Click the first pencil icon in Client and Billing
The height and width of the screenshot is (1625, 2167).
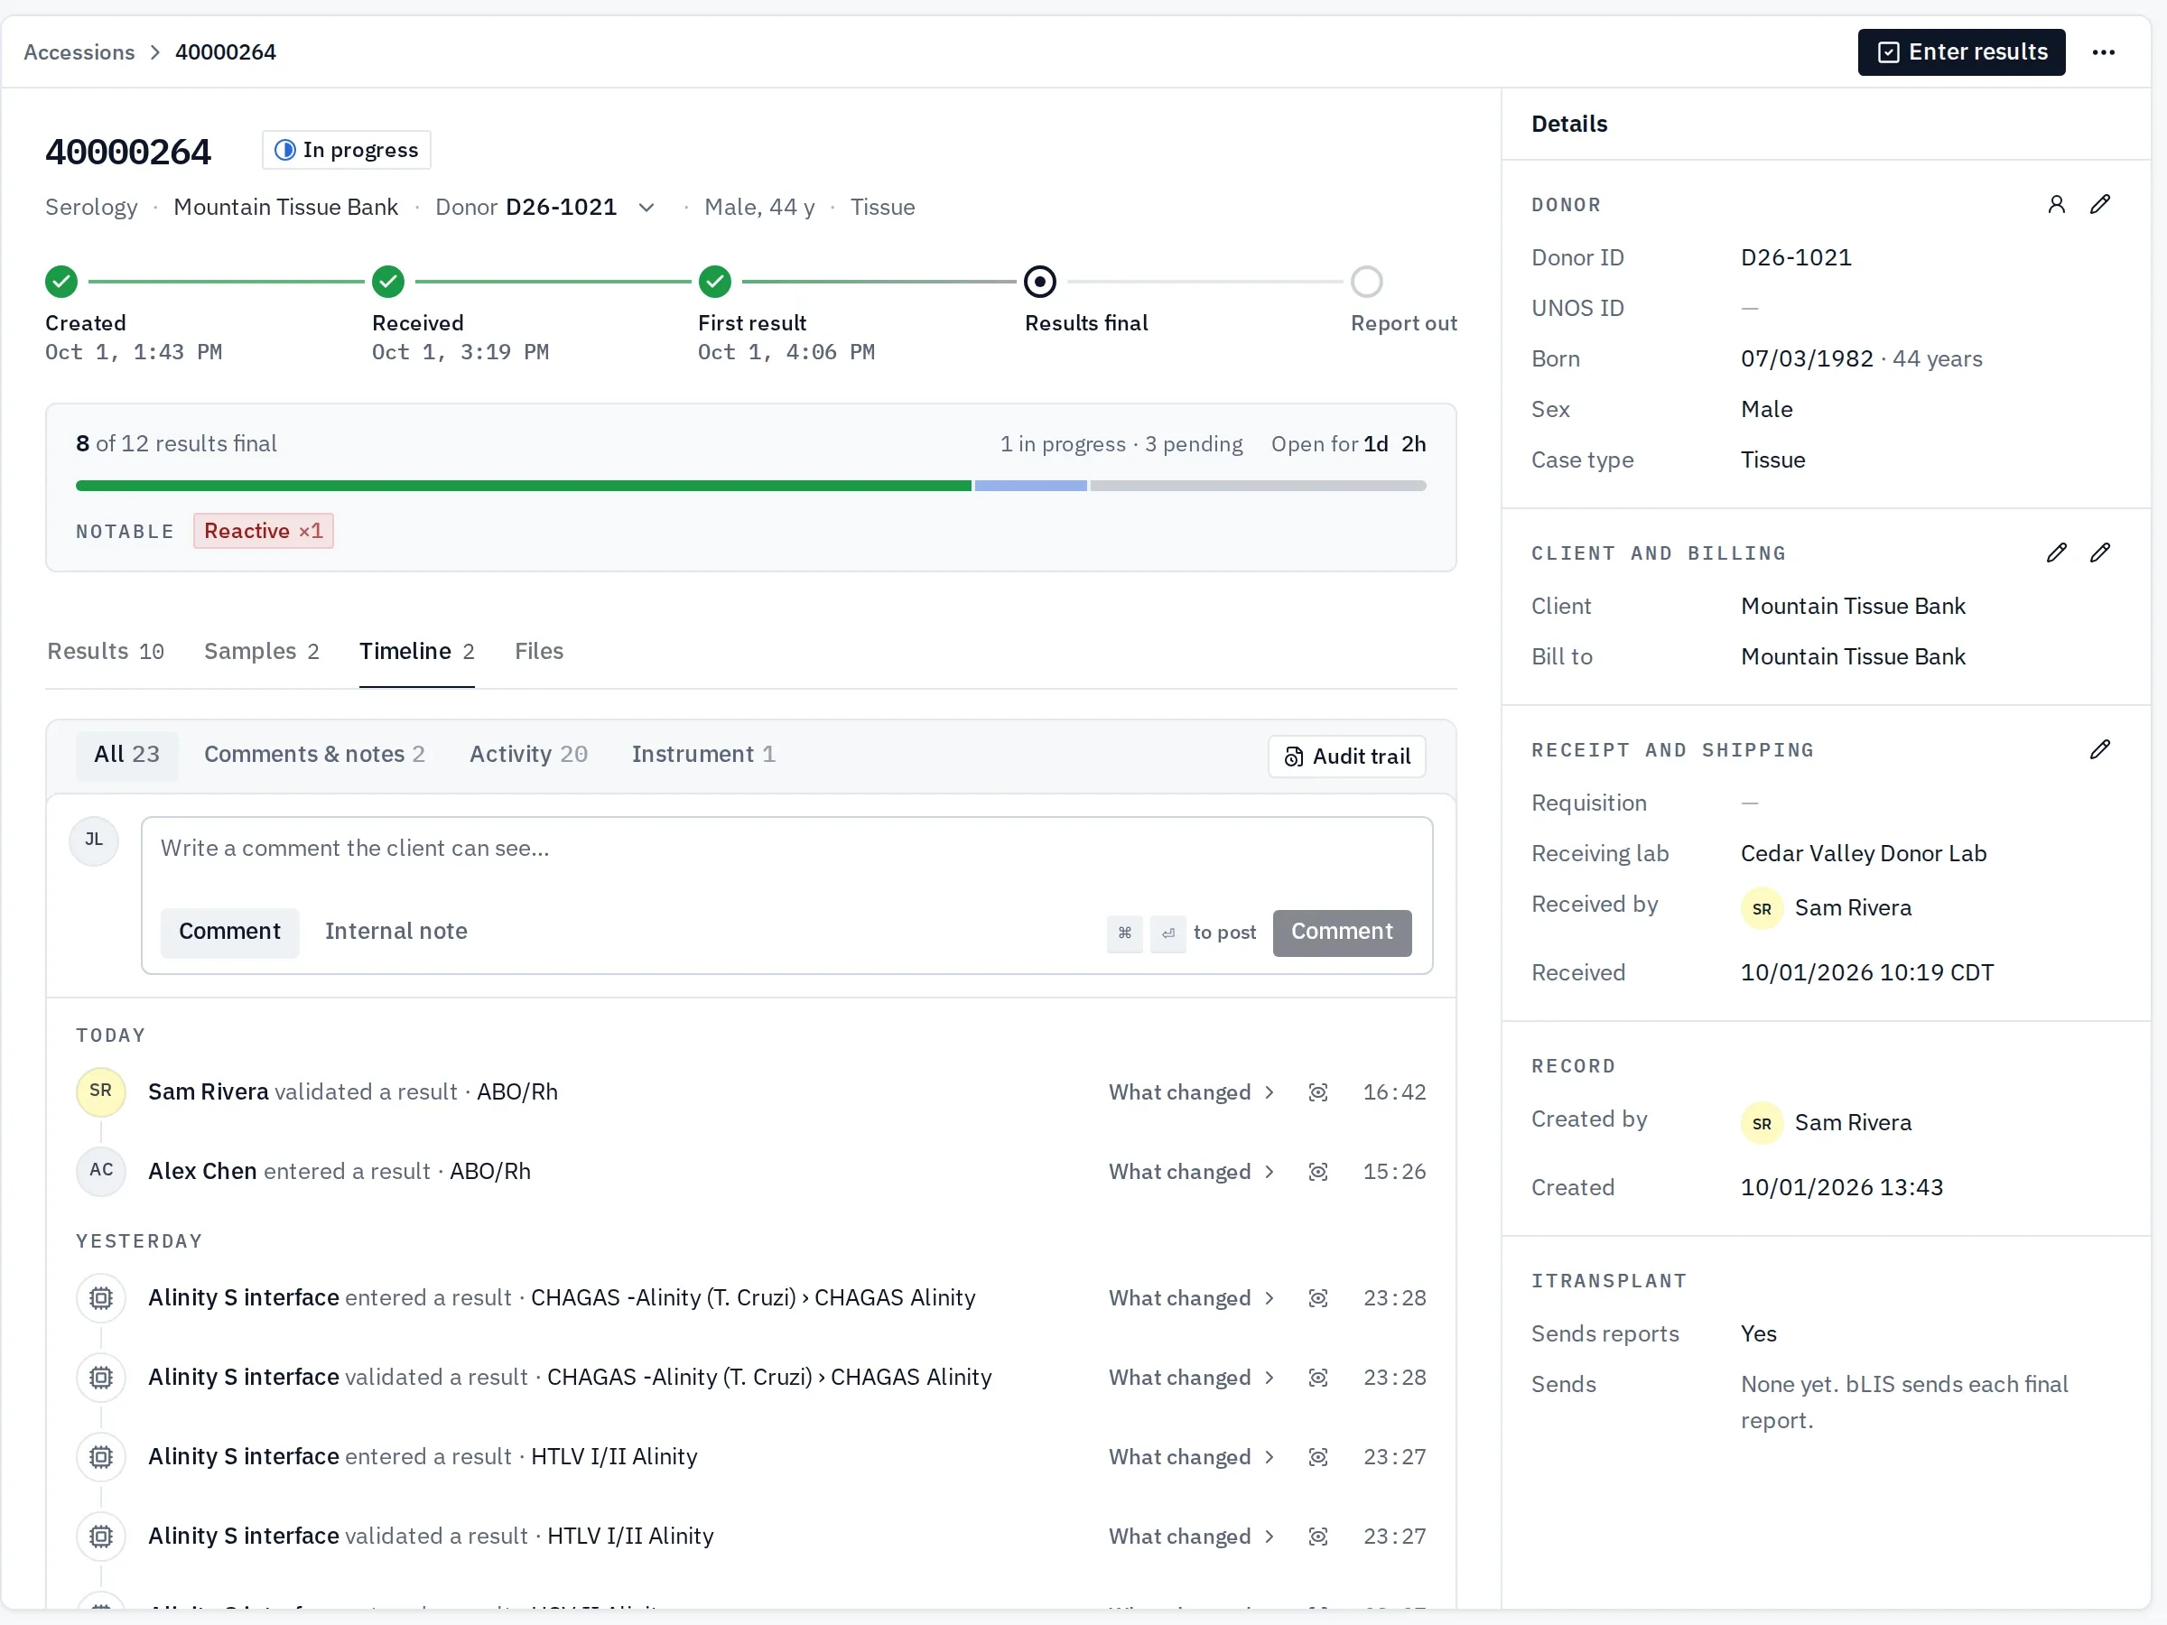point(2056,552)
